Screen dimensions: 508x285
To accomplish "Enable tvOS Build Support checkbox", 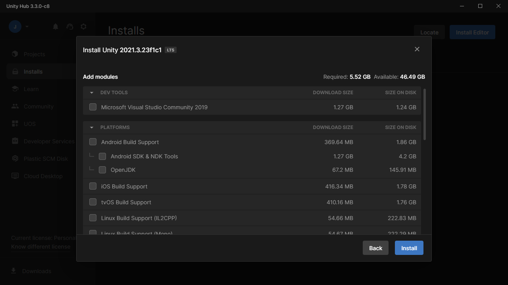I will [93, 202].
